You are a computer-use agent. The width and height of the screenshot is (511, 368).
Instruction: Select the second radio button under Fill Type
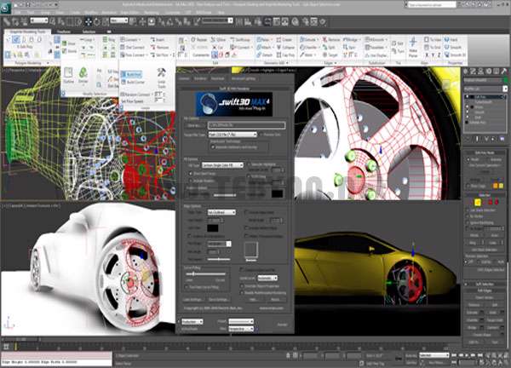click(x=191, y=181)
